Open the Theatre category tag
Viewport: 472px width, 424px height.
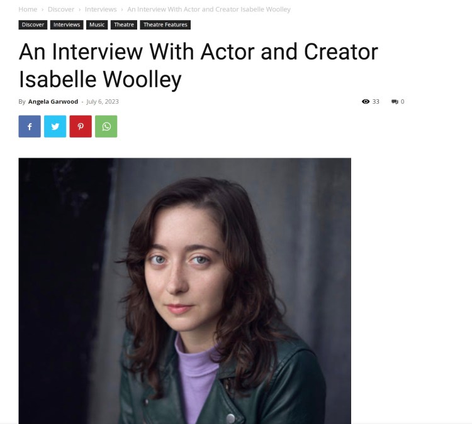tap(124, 24)
